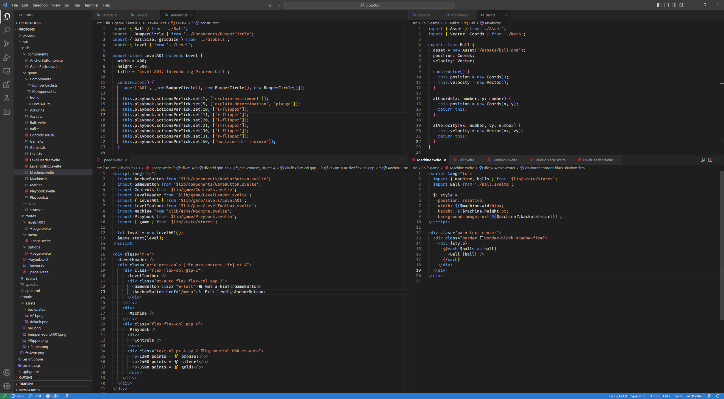Change language mode via Svelte status item
This screenshot has width=724, height=399.
pyautogui.click(x=678, y=396)
